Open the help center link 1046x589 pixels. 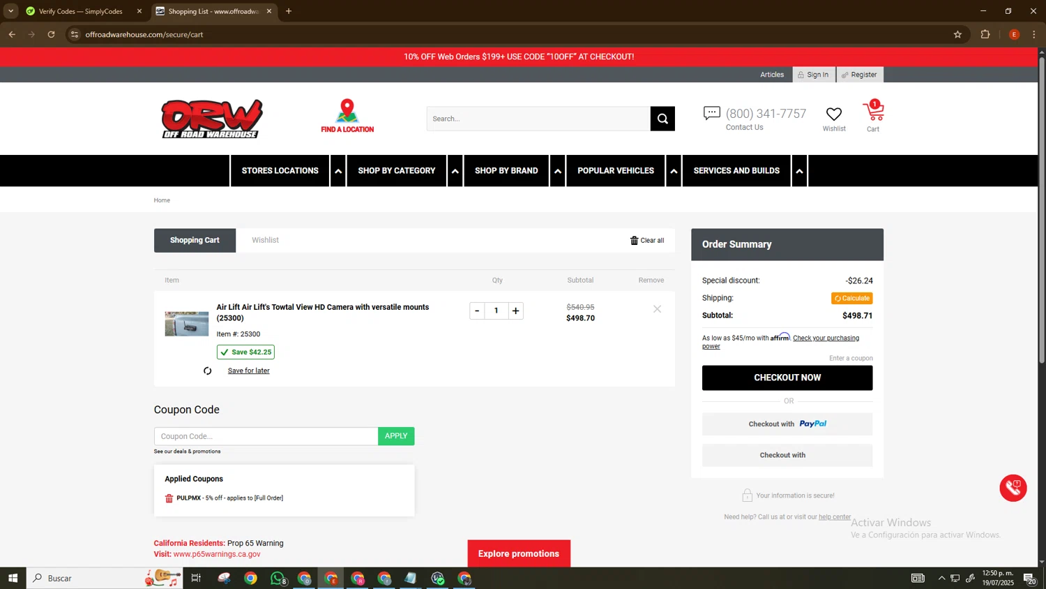[x=835, y=517]
